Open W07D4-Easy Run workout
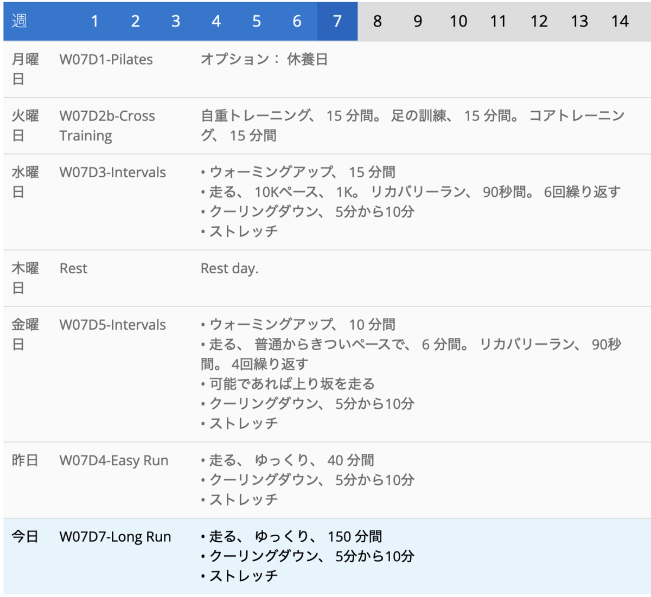Screen dimensions: 651x597 click(x=114, y=460)
